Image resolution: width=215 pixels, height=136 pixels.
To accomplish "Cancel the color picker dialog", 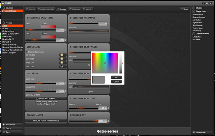I will pyautogui.click(x=116, y=81).
